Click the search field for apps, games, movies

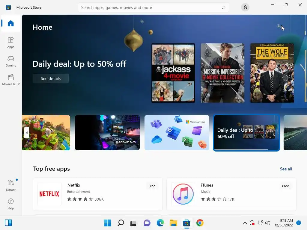(x=153, y=7)
